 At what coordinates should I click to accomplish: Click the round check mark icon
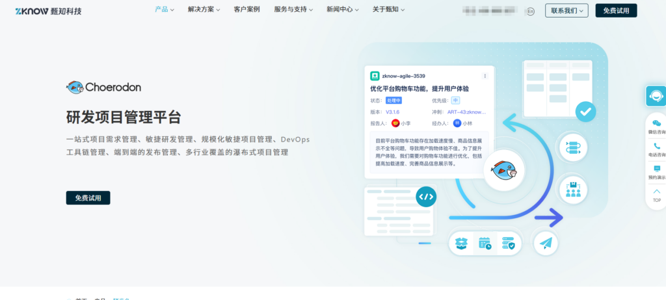pyautogui.click(x=586, y=112)
